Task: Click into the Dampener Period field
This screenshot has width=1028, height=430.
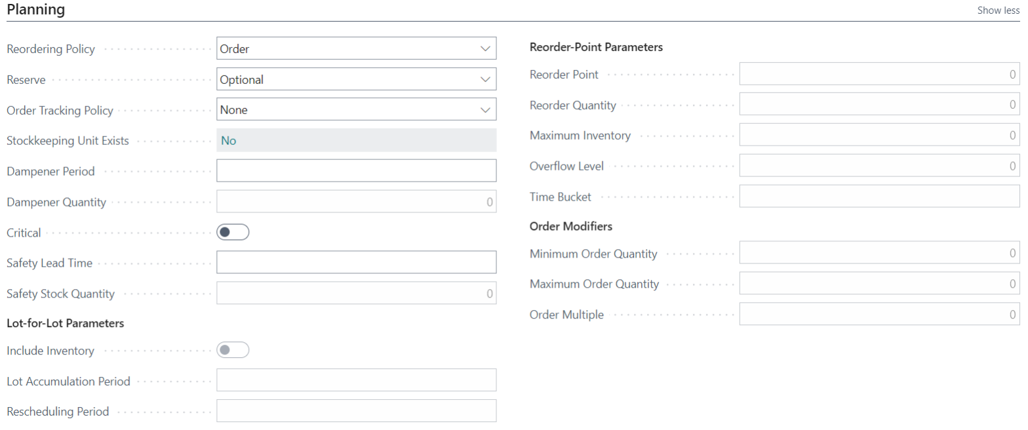Action: 356,170
